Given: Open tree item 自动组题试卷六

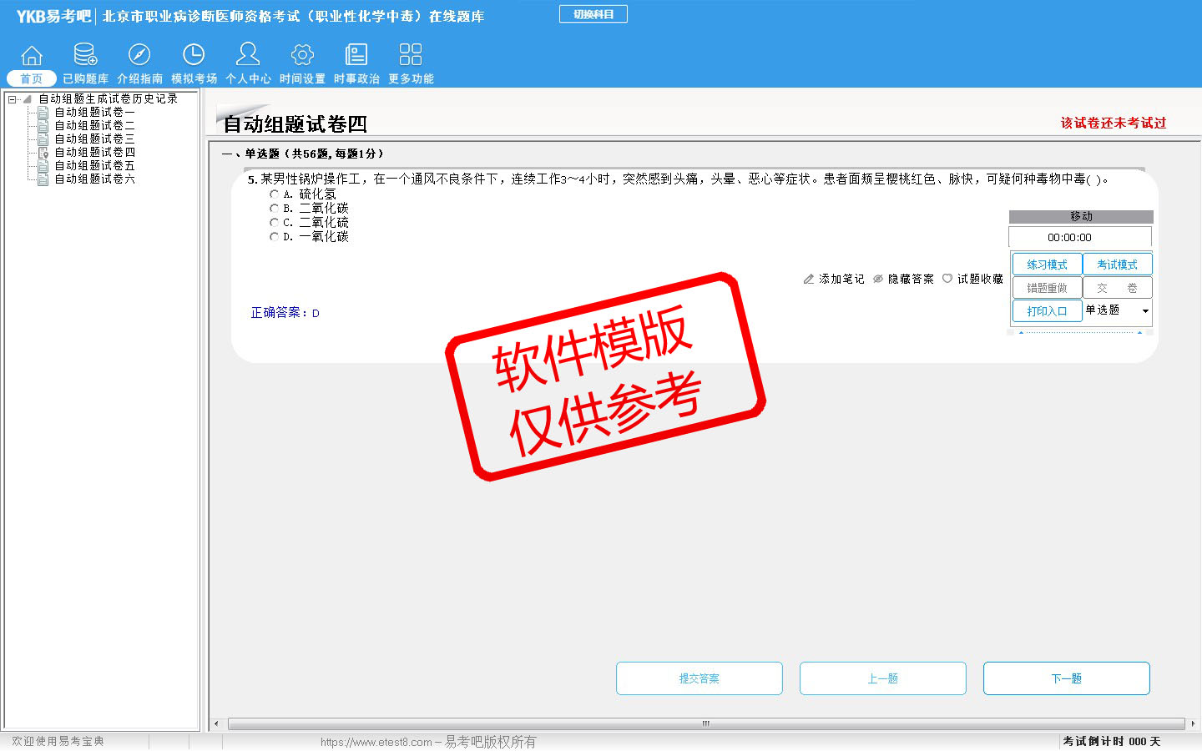Looking at the screenshot, I should point(94,179).
